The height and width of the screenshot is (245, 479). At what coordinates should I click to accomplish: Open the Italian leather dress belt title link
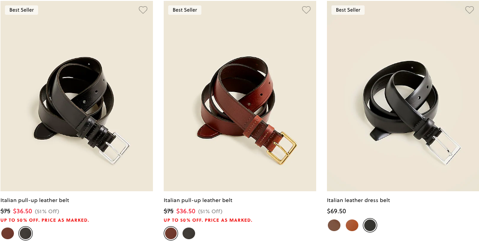[358, 200]
